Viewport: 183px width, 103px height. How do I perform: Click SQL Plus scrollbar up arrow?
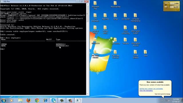coord(87,5)
